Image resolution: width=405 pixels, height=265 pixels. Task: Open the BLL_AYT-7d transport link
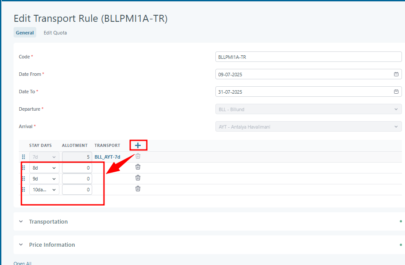pyautogui.click(x=107, y=156)
